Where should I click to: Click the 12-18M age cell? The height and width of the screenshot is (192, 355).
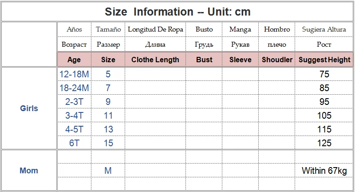74,74
